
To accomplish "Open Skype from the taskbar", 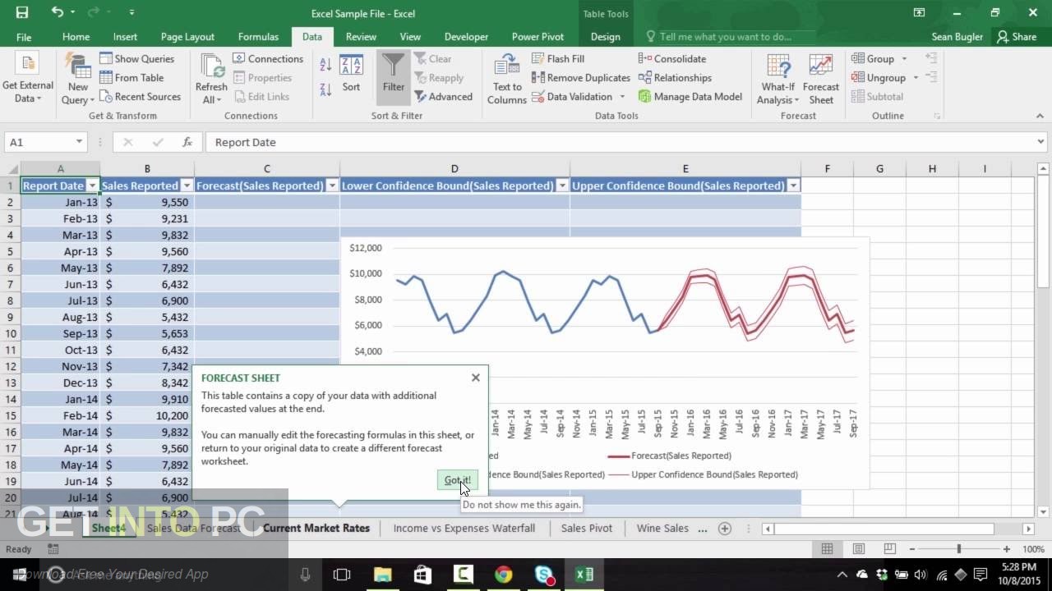I will point(544,575).
